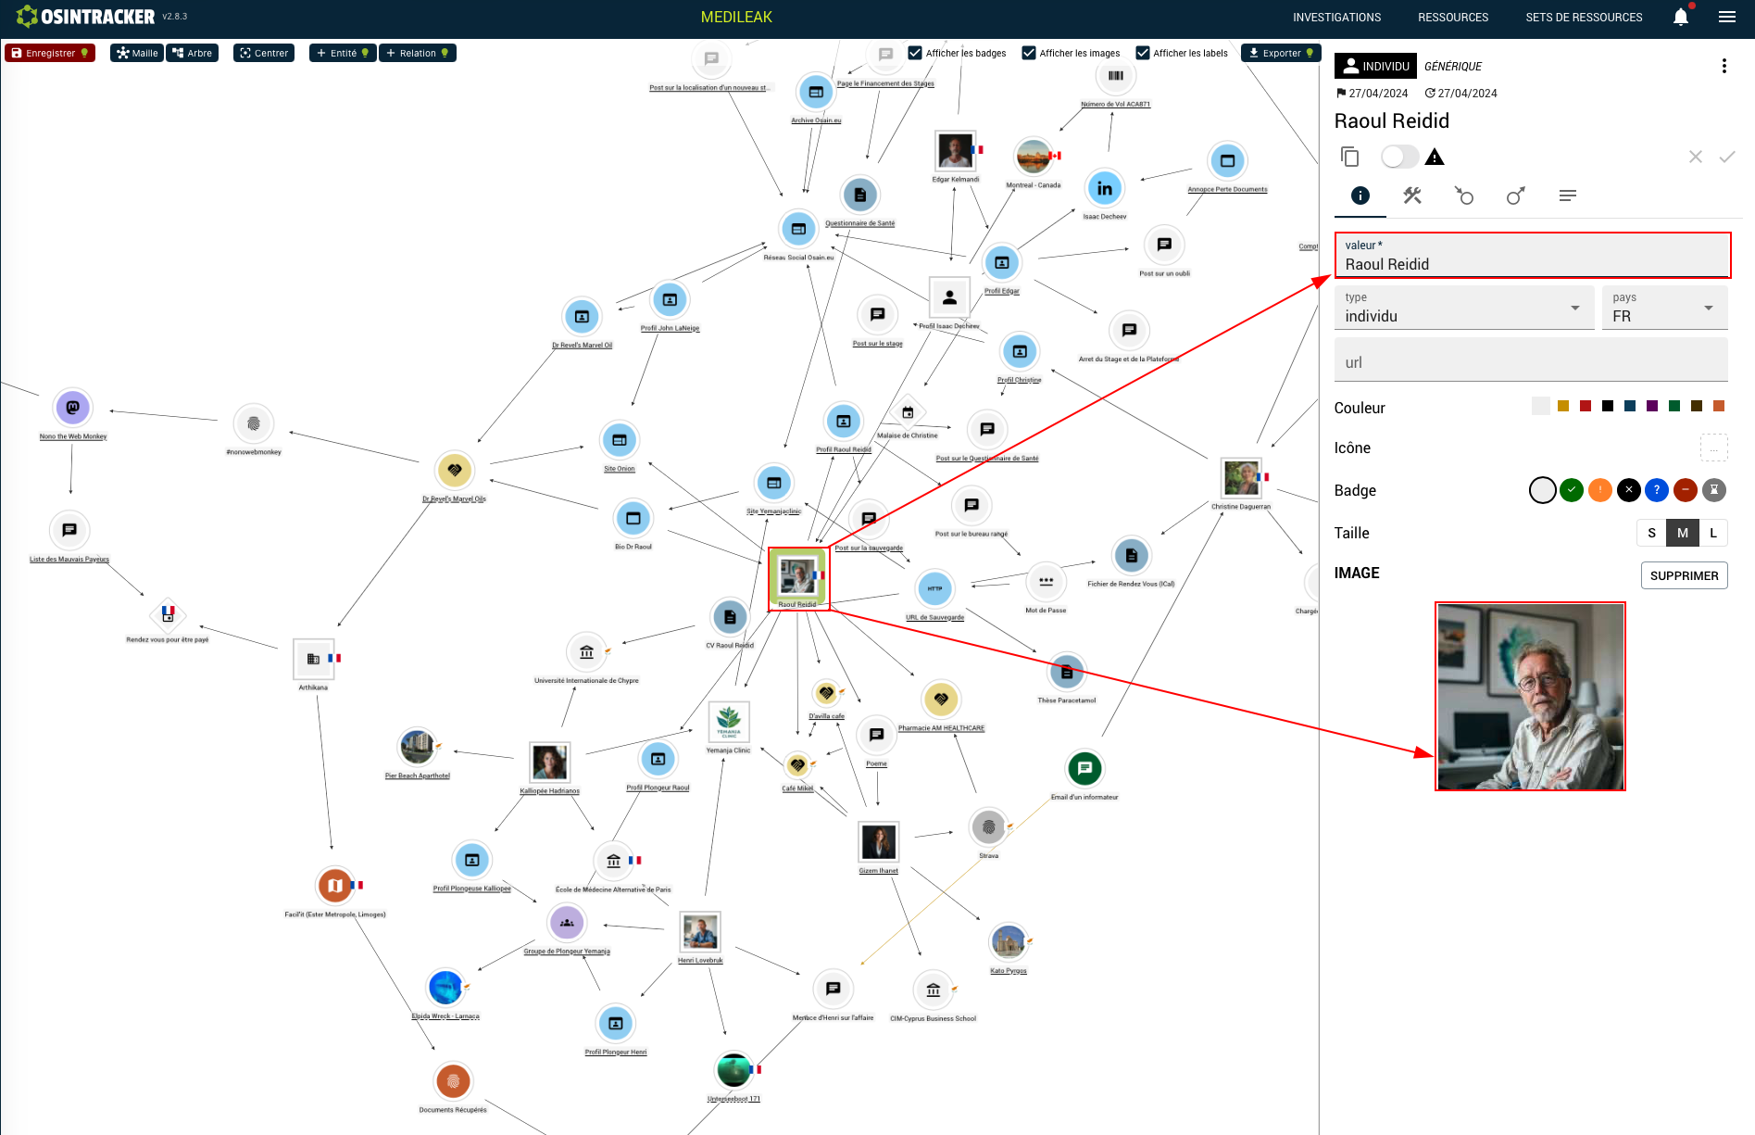This screenshot has width=1755, height=1135.
Task: Open the type dropdown showing individu
Action: click(1464, 308)
